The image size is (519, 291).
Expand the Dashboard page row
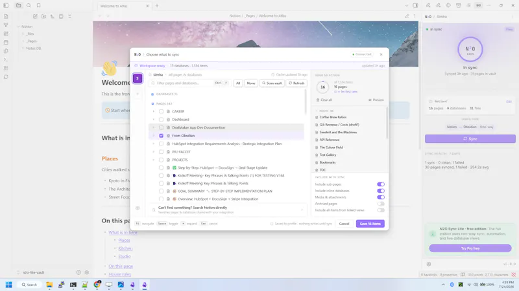154,120
